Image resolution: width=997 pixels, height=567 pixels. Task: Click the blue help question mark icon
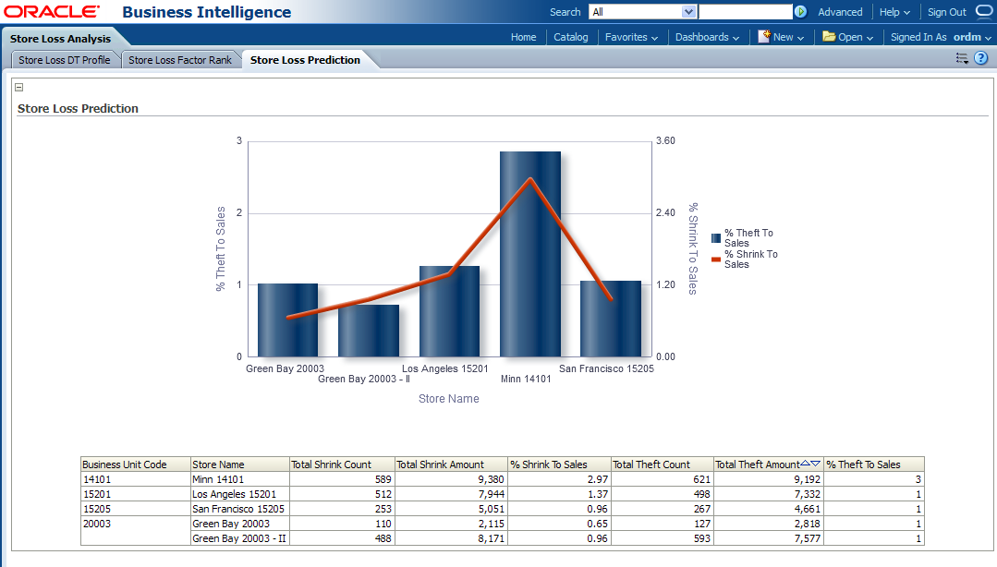pyautogui.click(x=980, y=58)
